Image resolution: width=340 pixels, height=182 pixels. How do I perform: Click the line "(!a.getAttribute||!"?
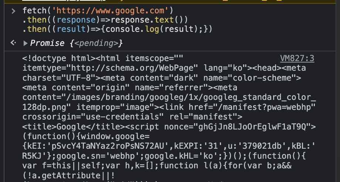pos(69,175)
